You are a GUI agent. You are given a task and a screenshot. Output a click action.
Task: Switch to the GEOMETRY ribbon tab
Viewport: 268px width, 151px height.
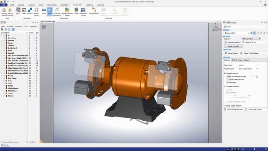(x=64, y=5)
